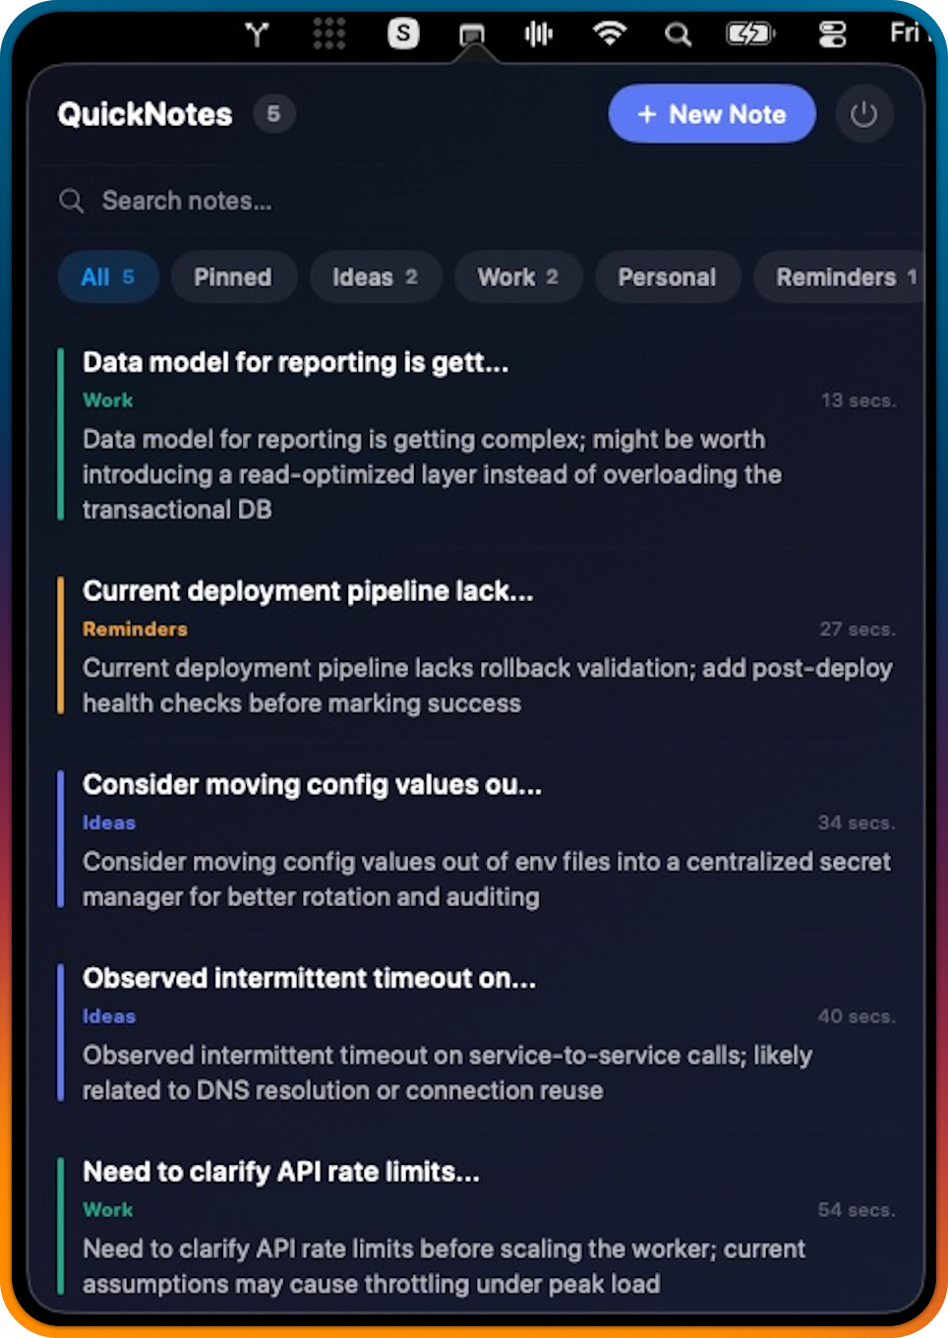The image size is (948, 1338).
Task: Enable the Reminders filter
Action: pyautogui.click(x=845, y=276)
